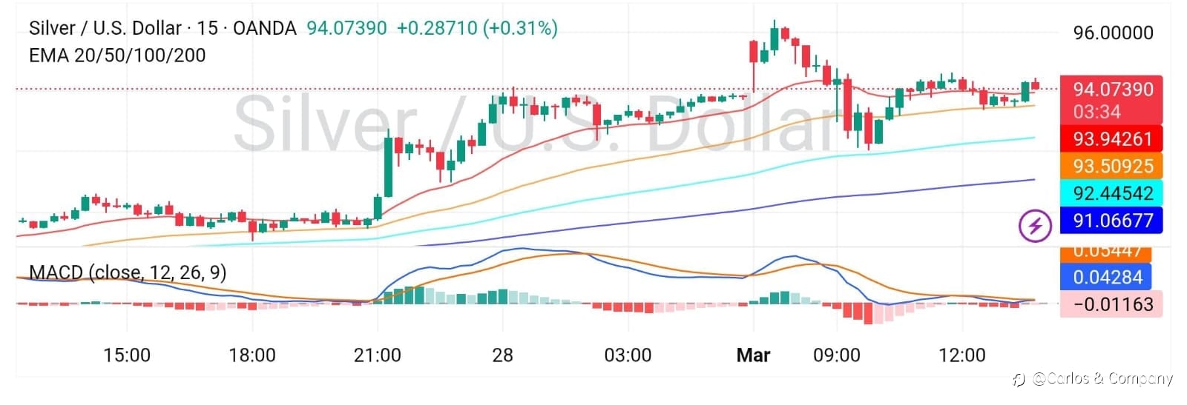The width and height of the screenshot is (1187, 405).
Task: Click the cyan EMA label 92.44542
Action: click(x=1112, y=194)
